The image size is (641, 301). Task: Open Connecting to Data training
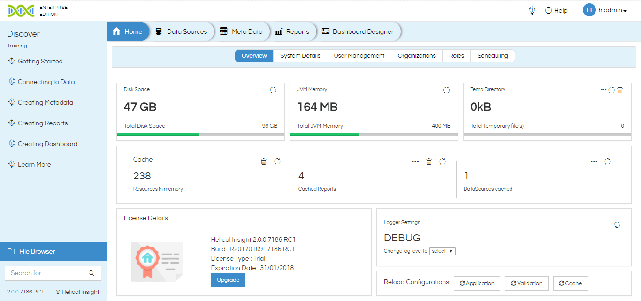coord(46,82)
